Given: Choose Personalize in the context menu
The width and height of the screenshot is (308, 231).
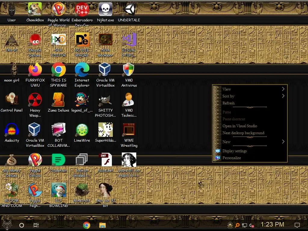Looking at the screenshot, I should (x=250, y=158).
